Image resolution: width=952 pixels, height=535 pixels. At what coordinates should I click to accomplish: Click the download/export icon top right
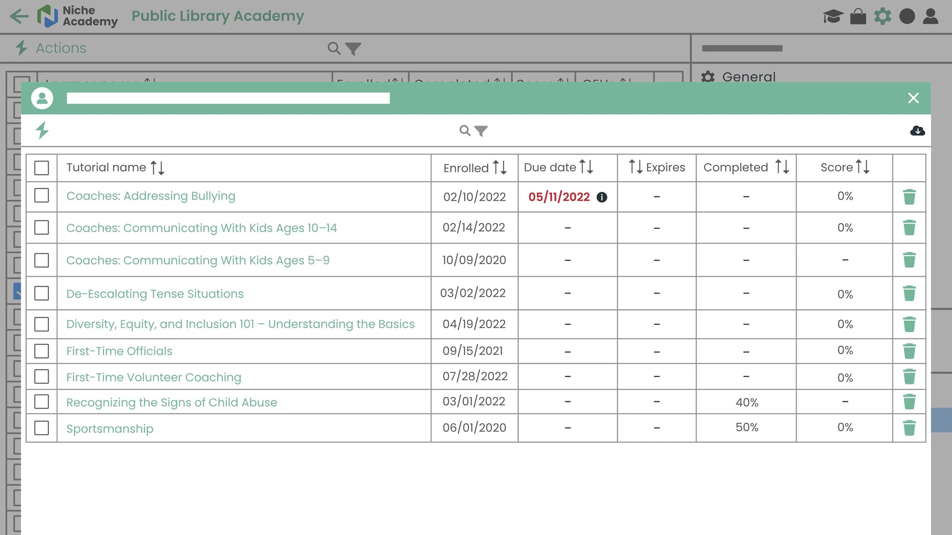point(917,131)
